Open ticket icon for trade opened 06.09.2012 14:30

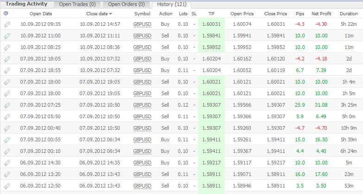7,163
